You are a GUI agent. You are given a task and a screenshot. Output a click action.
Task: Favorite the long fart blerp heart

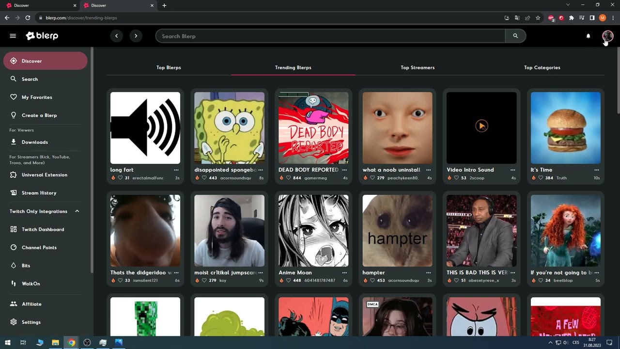120,178
